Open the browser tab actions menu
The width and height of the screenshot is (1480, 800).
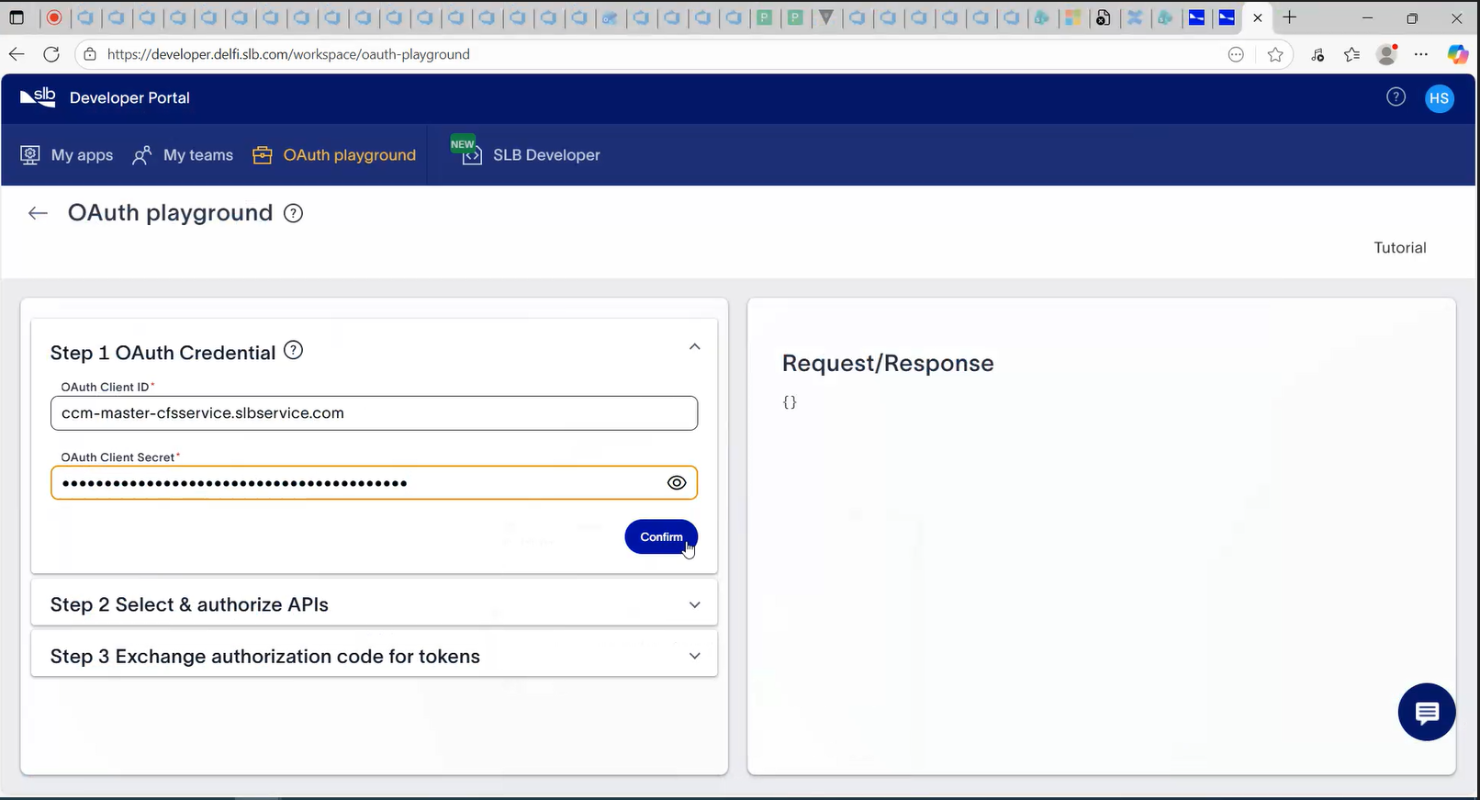point(17,17)
